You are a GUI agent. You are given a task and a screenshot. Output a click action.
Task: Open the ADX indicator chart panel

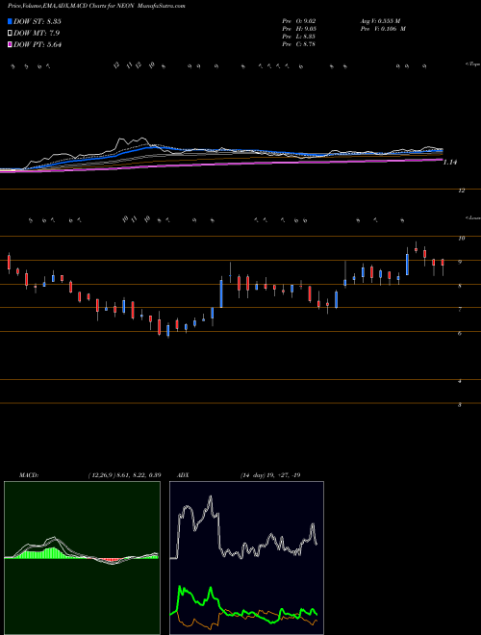[x=246, y=558]
